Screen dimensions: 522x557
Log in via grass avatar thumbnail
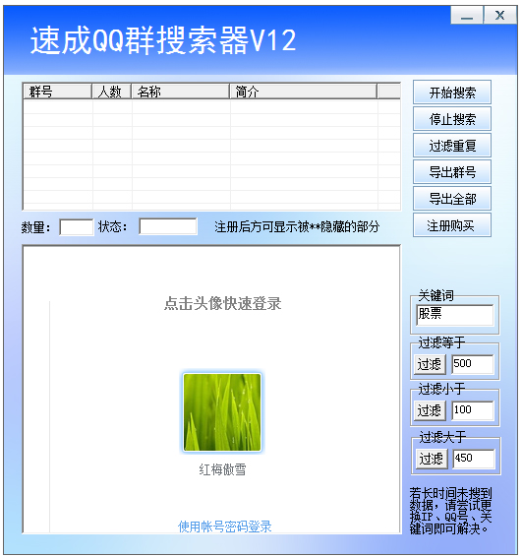point(222,412)
